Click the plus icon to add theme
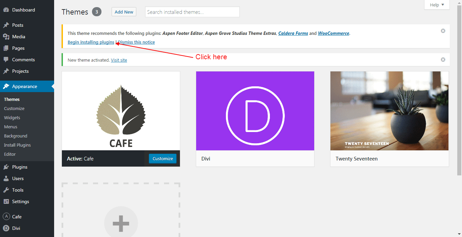The image size is (462, 237). pos(121,223)
